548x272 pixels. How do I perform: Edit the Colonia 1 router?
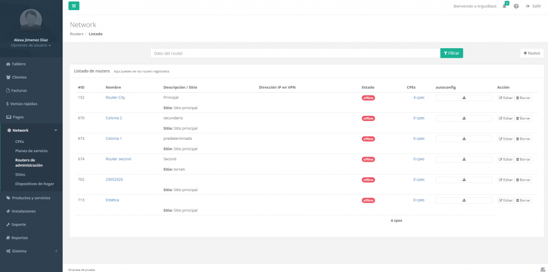click(506, 139)
